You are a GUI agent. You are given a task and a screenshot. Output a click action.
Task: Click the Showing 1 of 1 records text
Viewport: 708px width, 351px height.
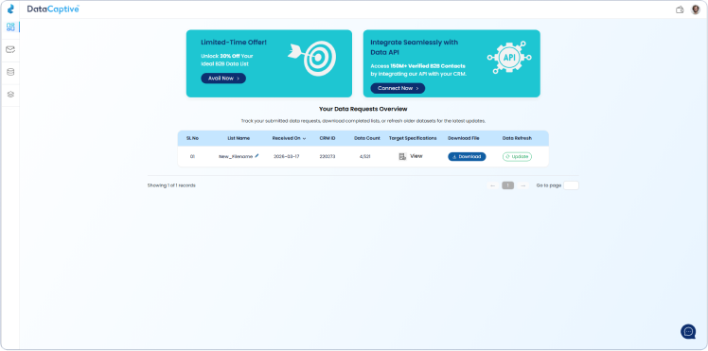[171, 185]
